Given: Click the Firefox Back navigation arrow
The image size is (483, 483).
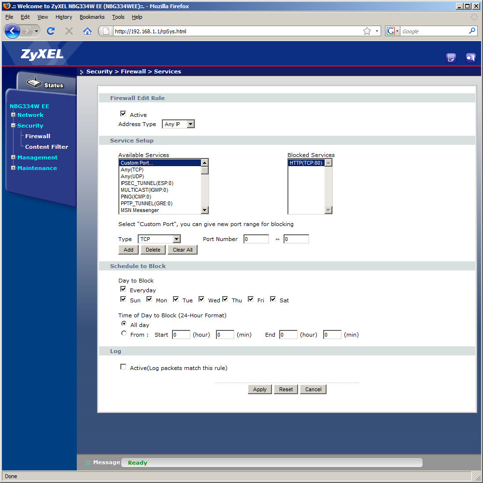Looking at the screenshot, I should 13,31.
